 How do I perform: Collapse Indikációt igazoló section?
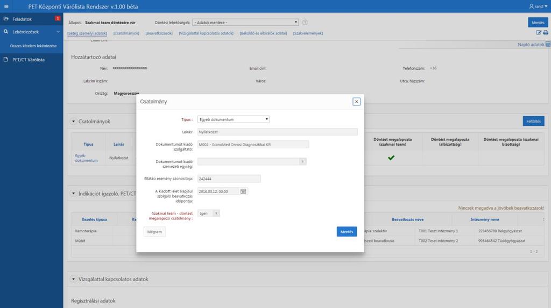click(73, 194)
